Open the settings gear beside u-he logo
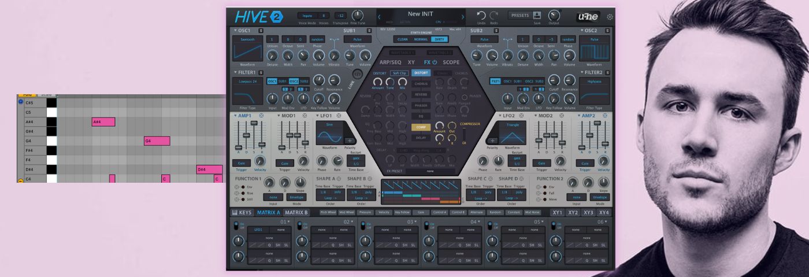809x277 pixels. point(610,17)
